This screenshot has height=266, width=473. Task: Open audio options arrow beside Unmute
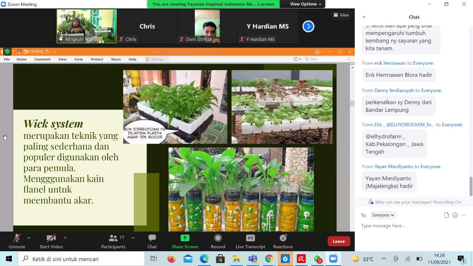coord(29,238)
